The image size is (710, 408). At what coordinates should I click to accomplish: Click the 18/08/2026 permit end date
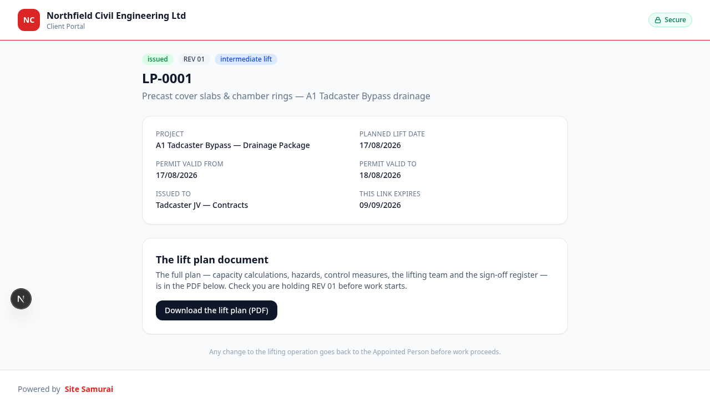(380, 175)
